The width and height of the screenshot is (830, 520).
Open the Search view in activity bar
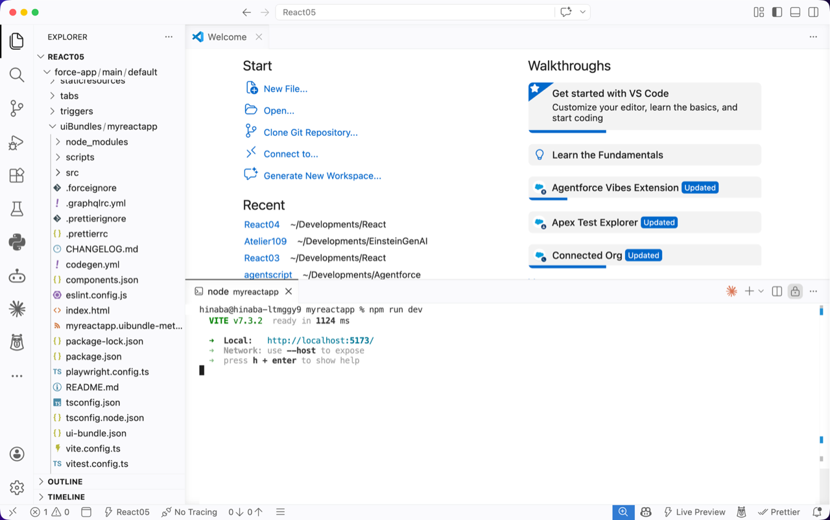(x=17, y=74)
